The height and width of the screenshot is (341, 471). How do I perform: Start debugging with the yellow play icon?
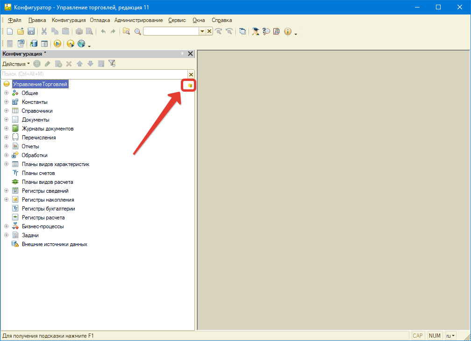pyautogui.click(x=57, y=44)
